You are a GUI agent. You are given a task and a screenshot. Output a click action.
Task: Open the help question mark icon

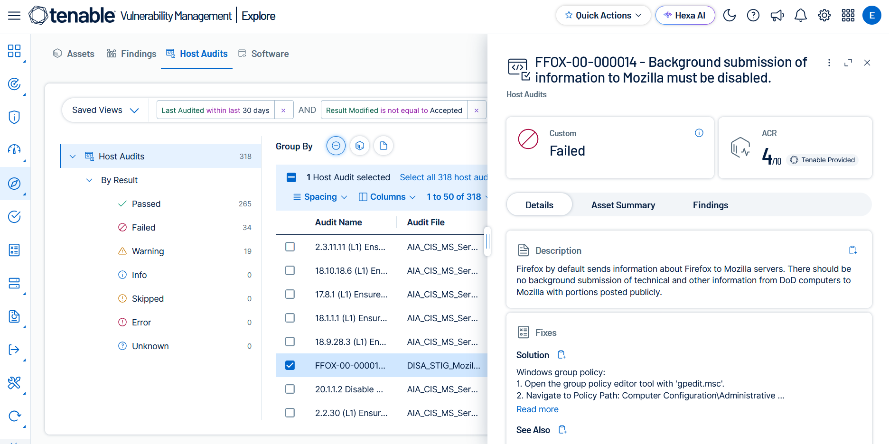click(753, 16)
